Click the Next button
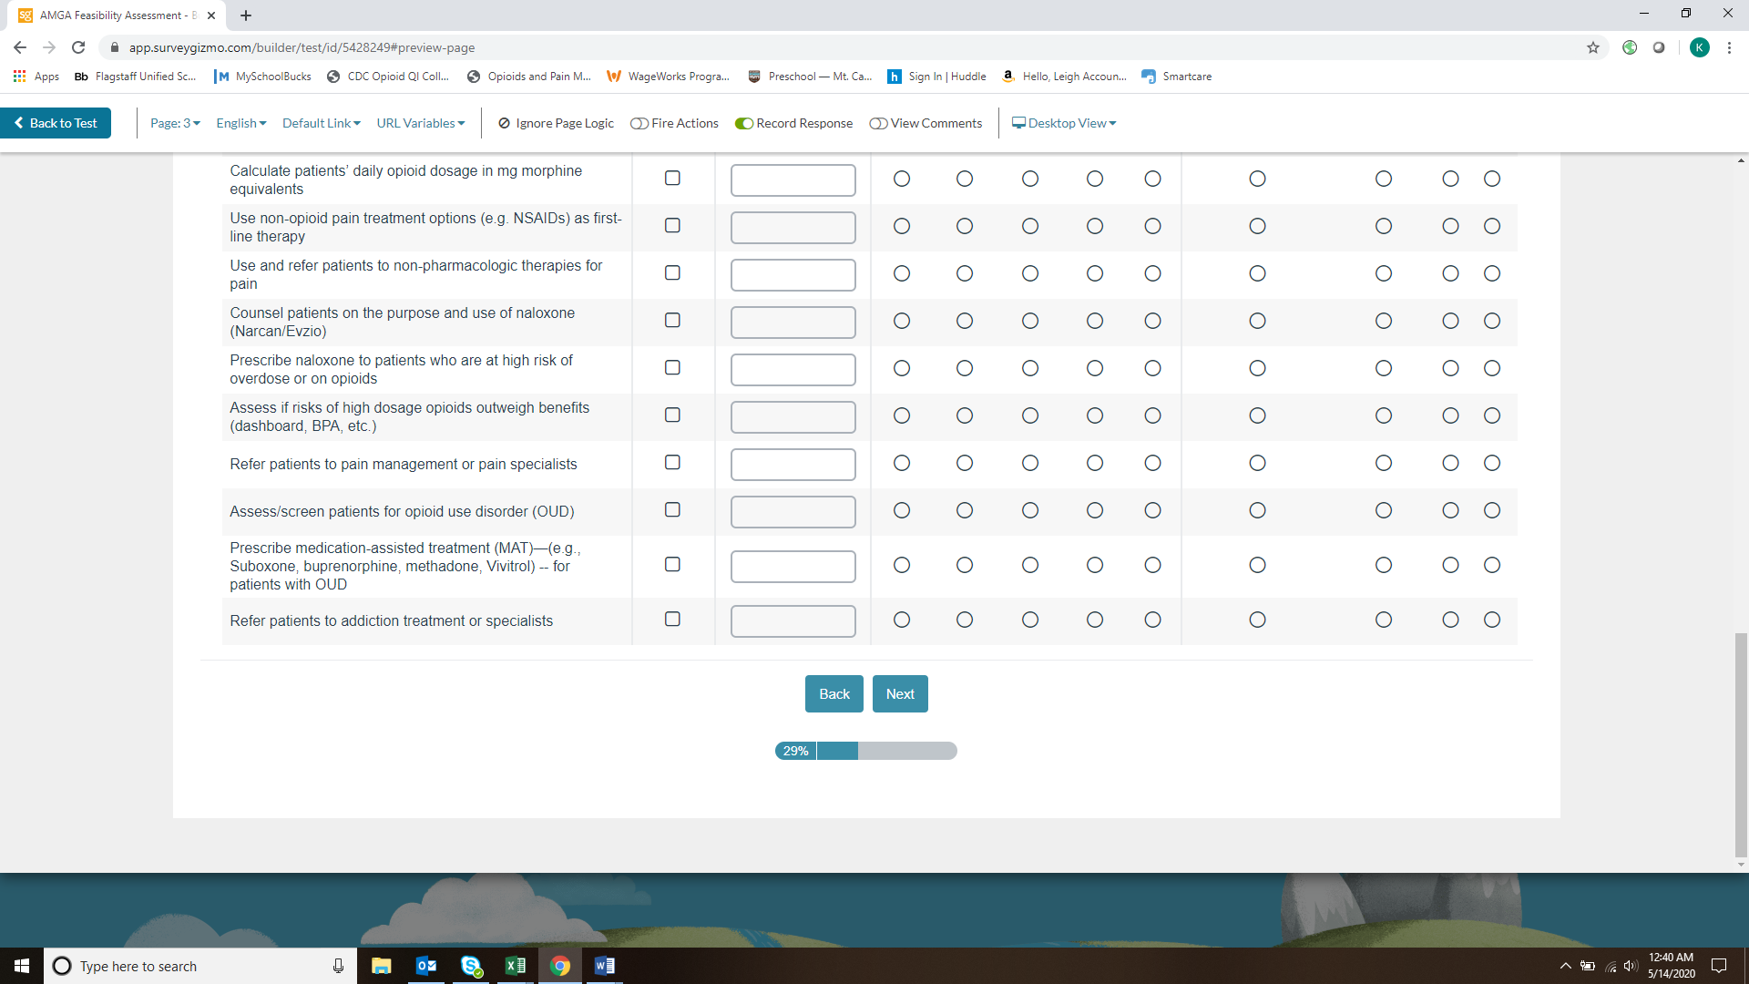This screenshot has width=1749, height=984. click(x=899, y=694)
